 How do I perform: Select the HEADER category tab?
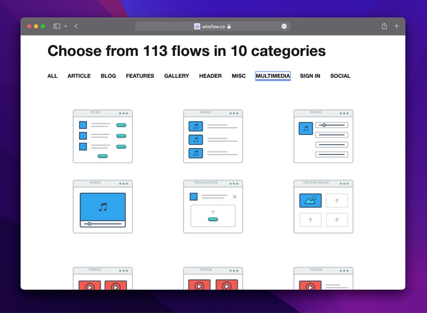pyautogui.click(x=210, y=76)
